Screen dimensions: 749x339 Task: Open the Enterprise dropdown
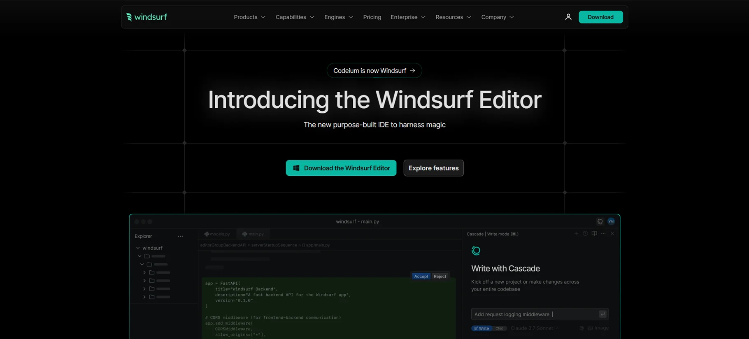coord(408,17)
